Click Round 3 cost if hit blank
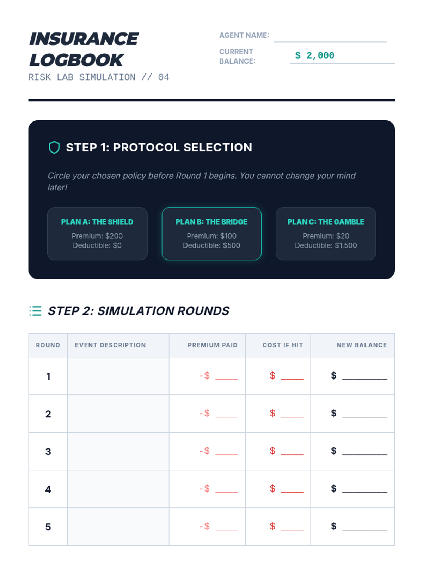 coord(292,451)
